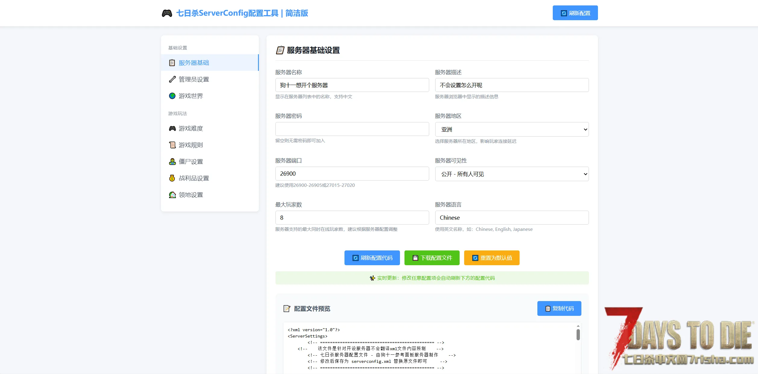The height and width of the screenshot is (374, 758).
Task: Click the clipboard icon beside 服务器基础
Action: point(172,63)
